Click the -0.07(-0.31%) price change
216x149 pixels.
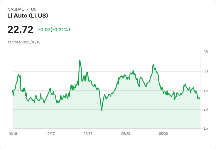pyautogui.click(x=54, y=30)
